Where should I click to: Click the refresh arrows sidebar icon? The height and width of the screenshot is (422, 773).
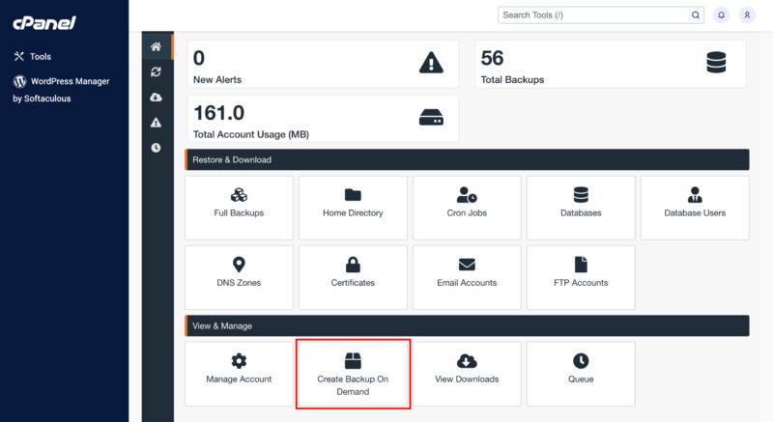(157, 71)
